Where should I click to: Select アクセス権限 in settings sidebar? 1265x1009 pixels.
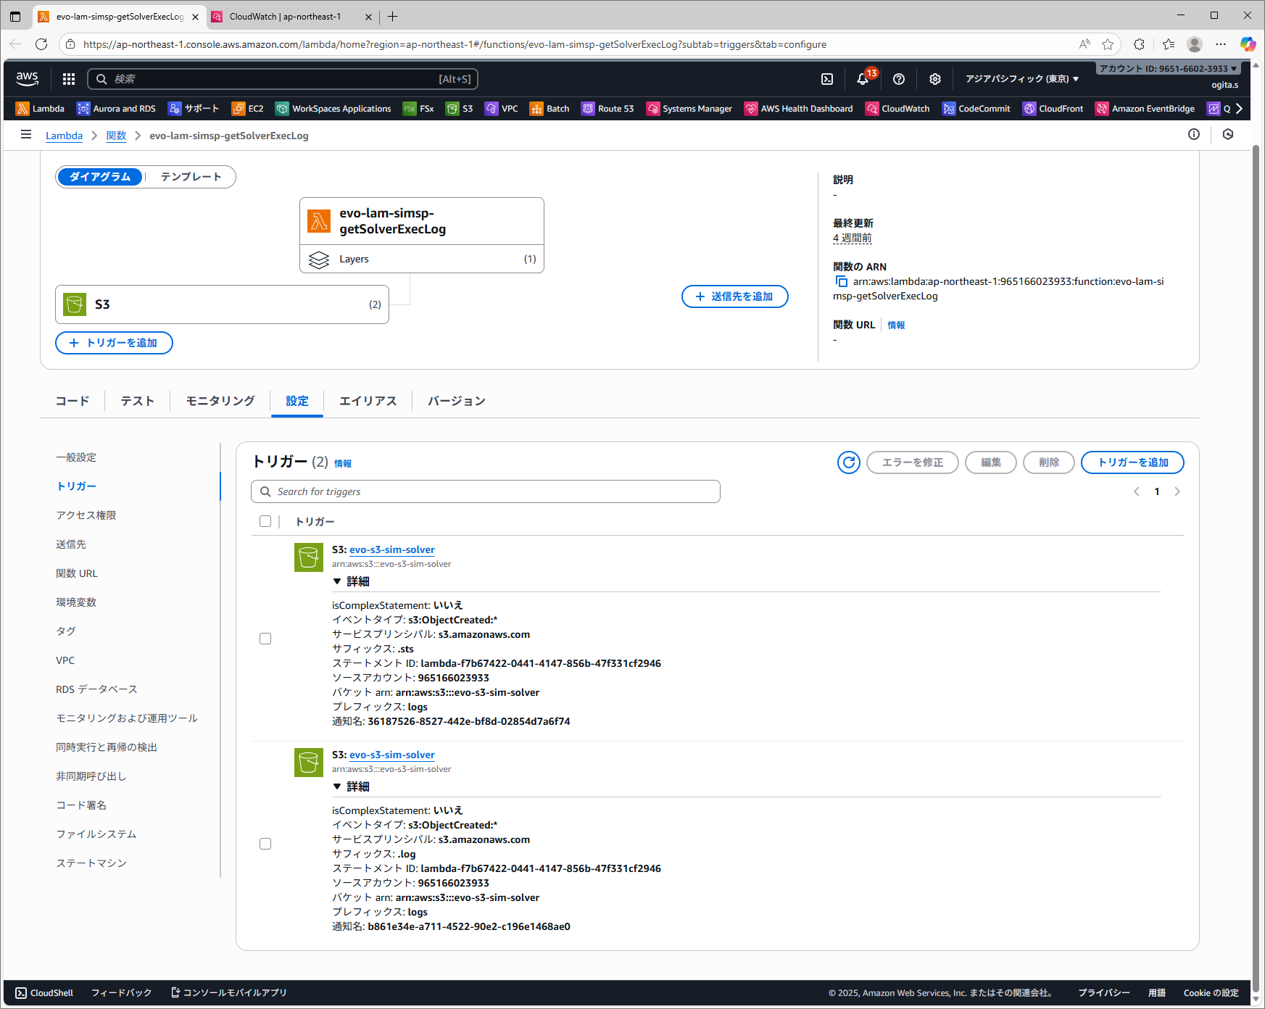86,515
